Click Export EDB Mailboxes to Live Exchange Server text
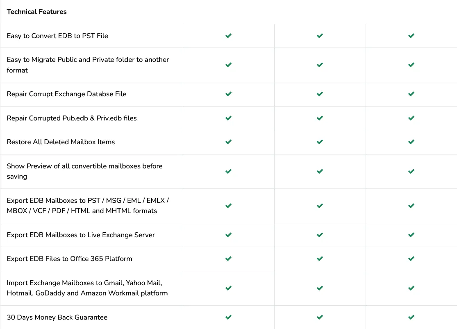This screenshot has height=329, width=457. click(81, 235)
